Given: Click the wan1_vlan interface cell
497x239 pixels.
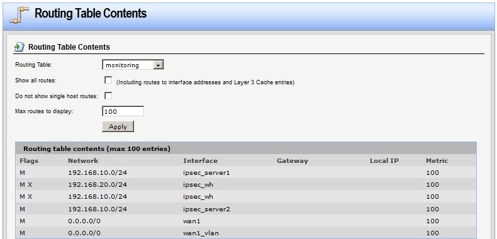Looking at the screenshot, I should [201, 233].
